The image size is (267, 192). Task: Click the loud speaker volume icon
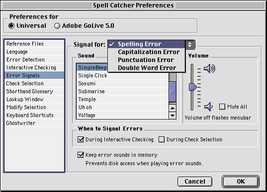coord(209,68)
